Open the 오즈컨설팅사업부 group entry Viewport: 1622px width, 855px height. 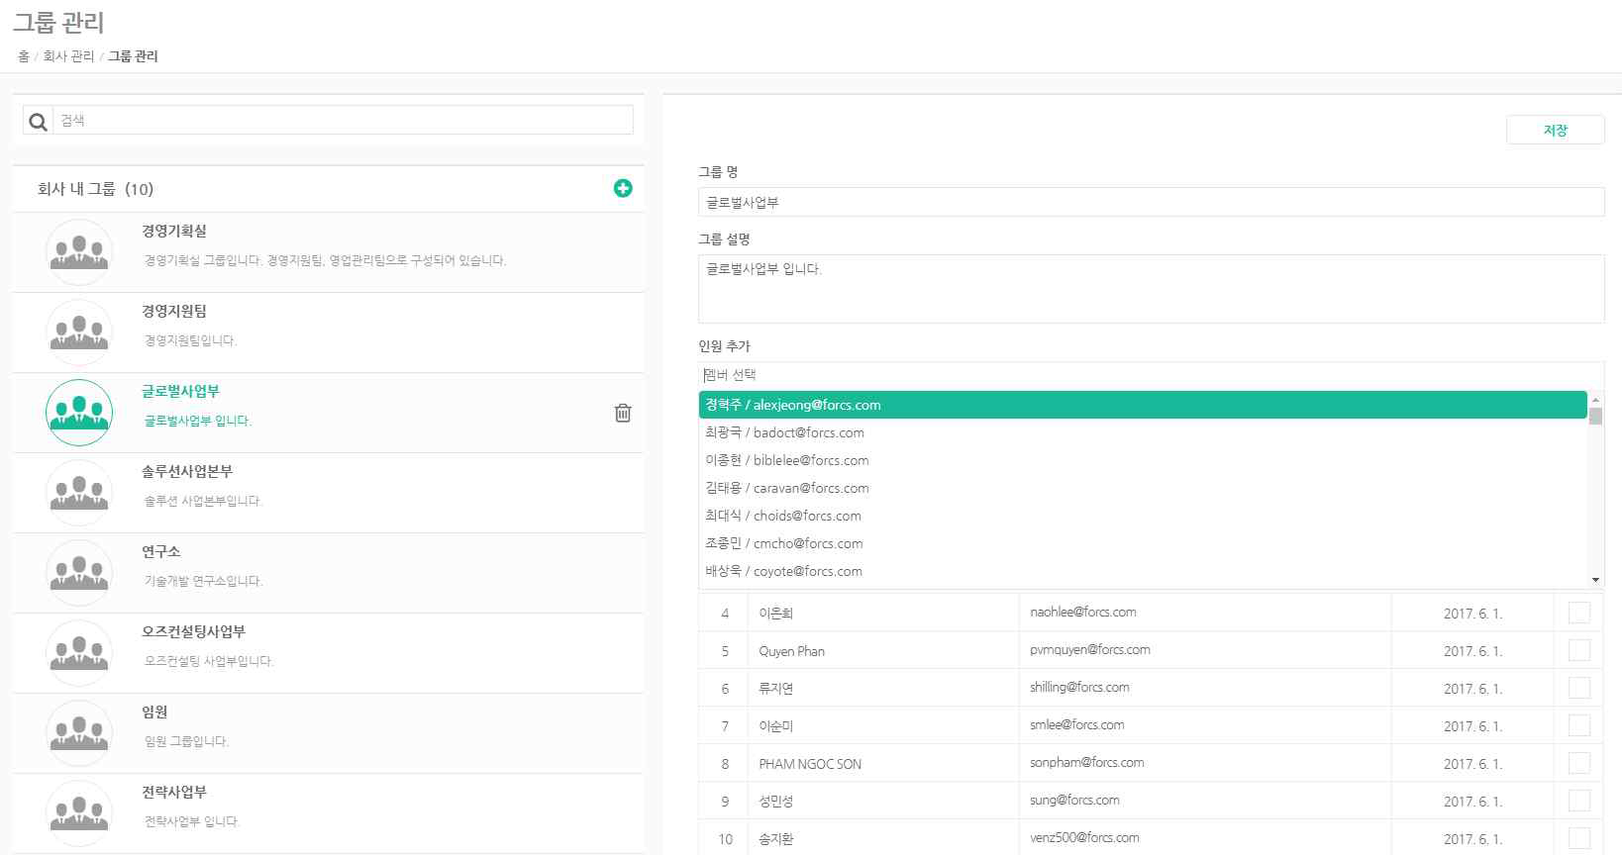coord(328,653)
